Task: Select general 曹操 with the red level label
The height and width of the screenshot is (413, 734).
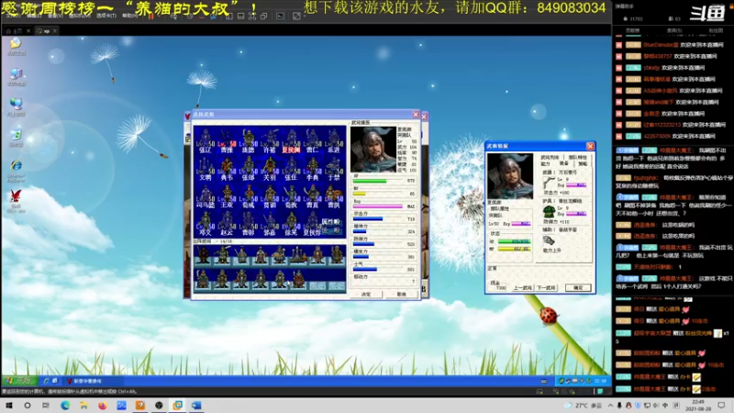Action: (227, 140)
